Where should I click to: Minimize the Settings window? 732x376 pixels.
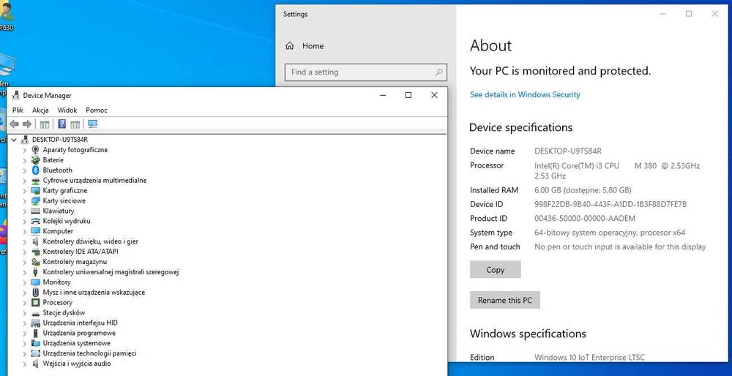pyautogui.click(x=663, y=14)
